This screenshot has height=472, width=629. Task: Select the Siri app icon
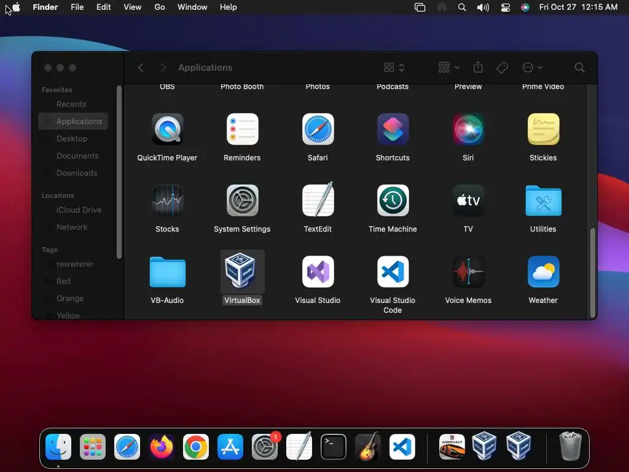click(468, 129)
